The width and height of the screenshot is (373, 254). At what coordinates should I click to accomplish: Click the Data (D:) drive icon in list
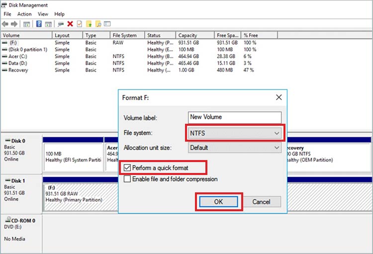(4, 63)
